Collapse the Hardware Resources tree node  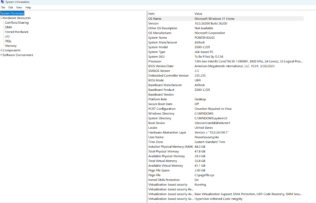coord(2,18)
